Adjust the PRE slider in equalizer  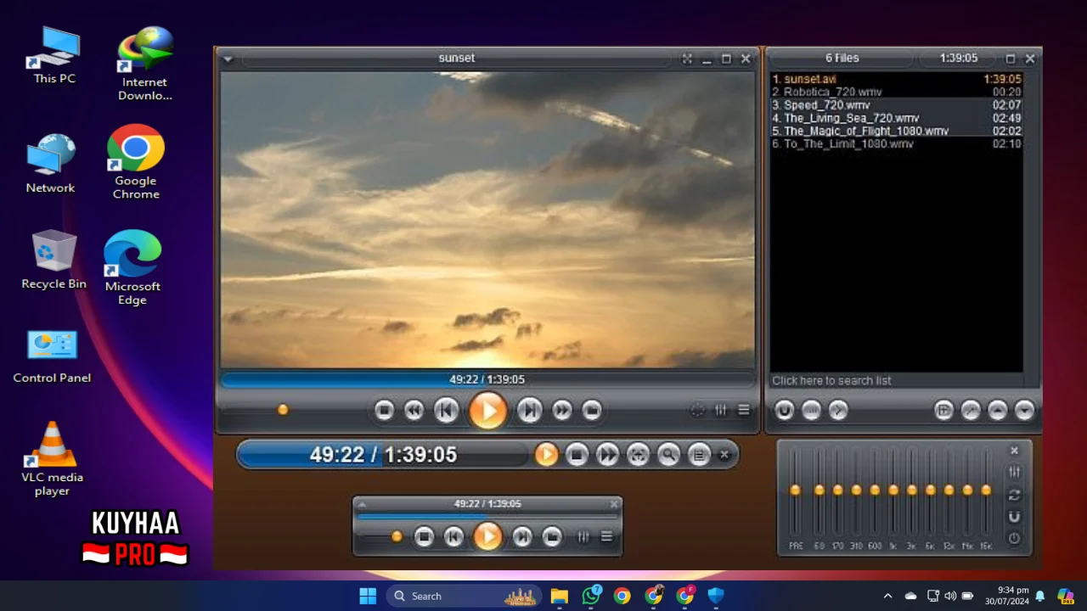pyautogui.click(x=796, y=490)
